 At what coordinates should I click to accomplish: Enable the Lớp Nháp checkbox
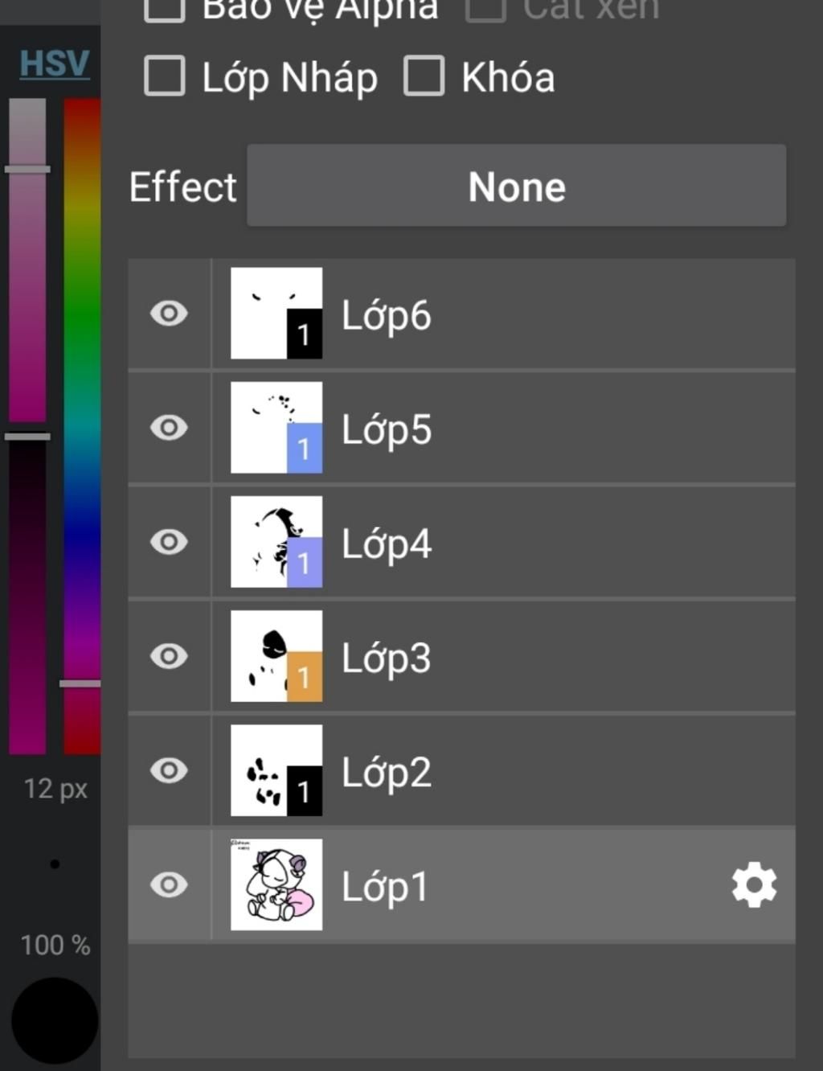coord(165,76)
